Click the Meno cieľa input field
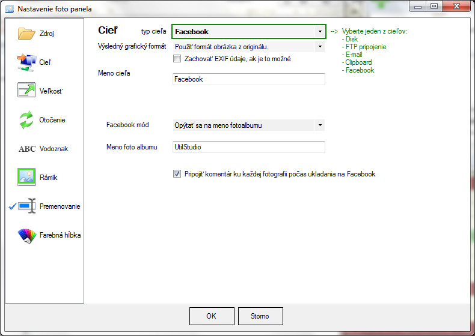475x336 pixels. click(249, 79)
